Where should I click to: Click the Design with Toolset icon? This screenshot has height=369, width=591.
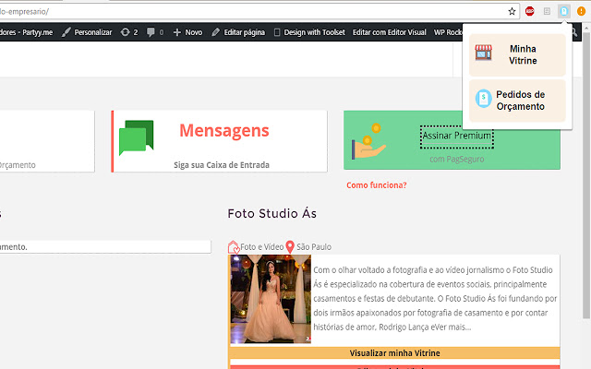pyautogui.click(x=277, y=32)
